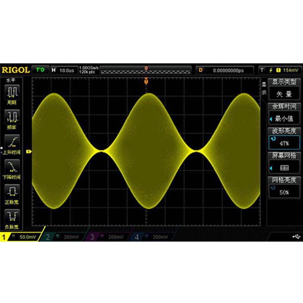The image size is (303, 303).
Task: Click the H 10.0us horizontal timebase field
Action: coord(64,70)
